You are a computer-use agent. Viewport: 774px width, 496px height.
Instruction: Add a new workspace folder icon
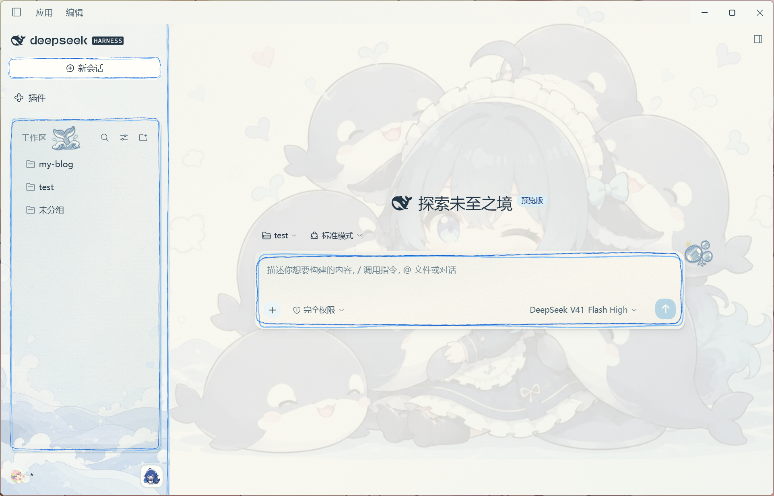tap(143, 137)
